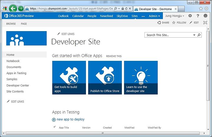Stop loading with the X in address bar
Viewport: 212px width, 137px height.
coord(130,9)
